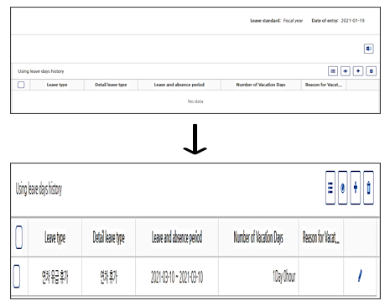390x306 pixels.
Task: Click delete icon above the No data table
Action: point(371,71)
